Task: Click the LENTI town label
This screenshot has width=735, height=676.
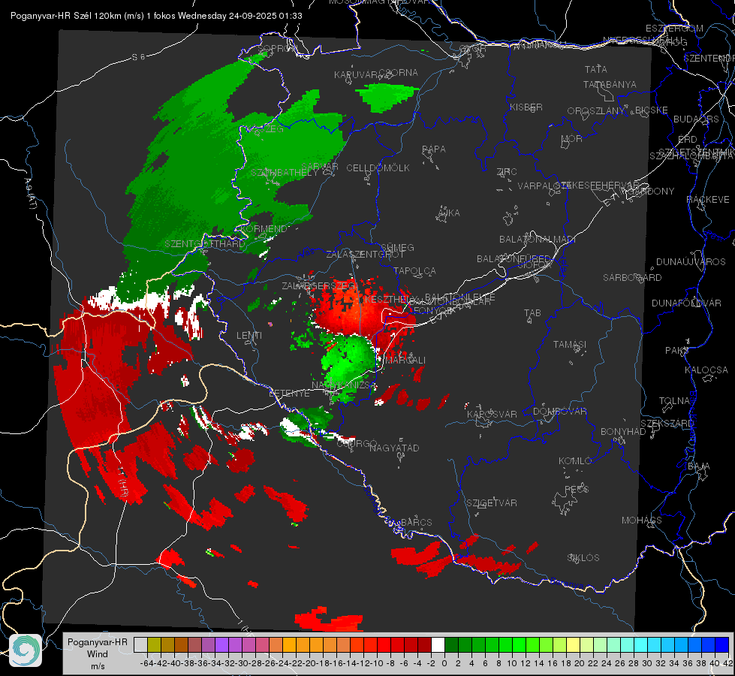Action: coord(249,336)
